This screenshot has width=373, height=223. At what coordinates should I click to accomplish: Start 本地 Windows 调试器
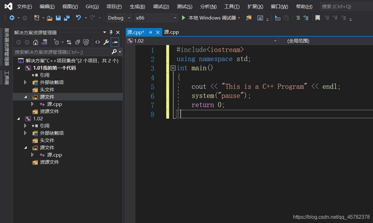209,18
